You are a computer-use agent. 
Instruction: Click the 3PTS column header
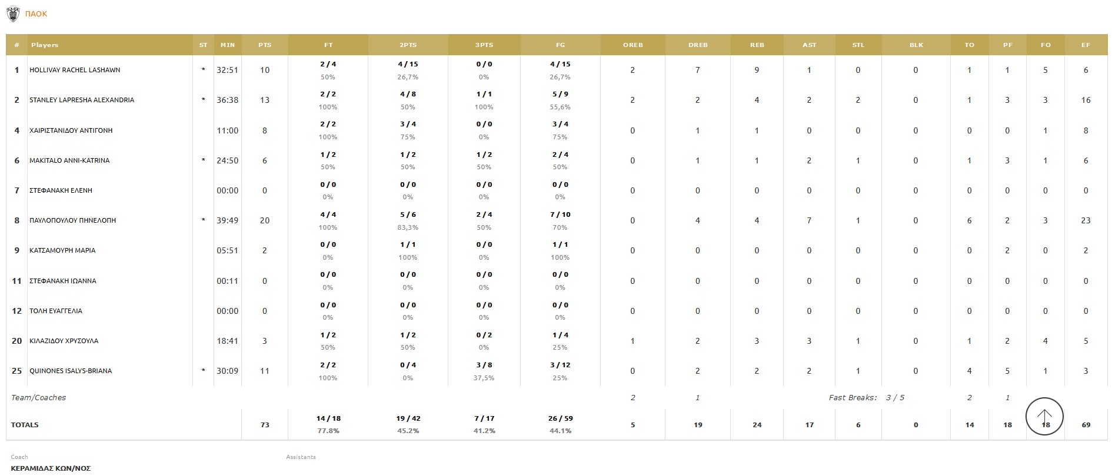(x=484, y=45)
